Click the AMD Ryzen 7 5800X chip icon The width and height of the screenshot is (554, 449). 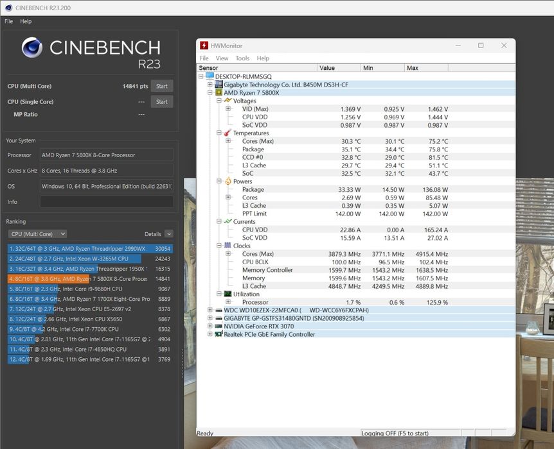tap(219, 92)
